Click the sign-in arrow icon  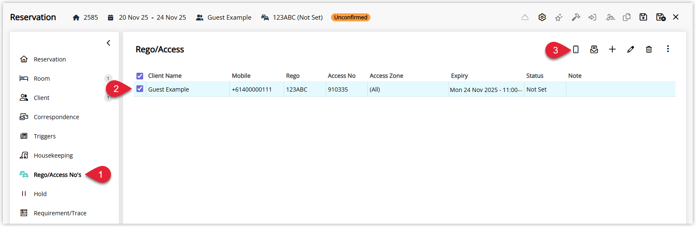click(592, 17)
